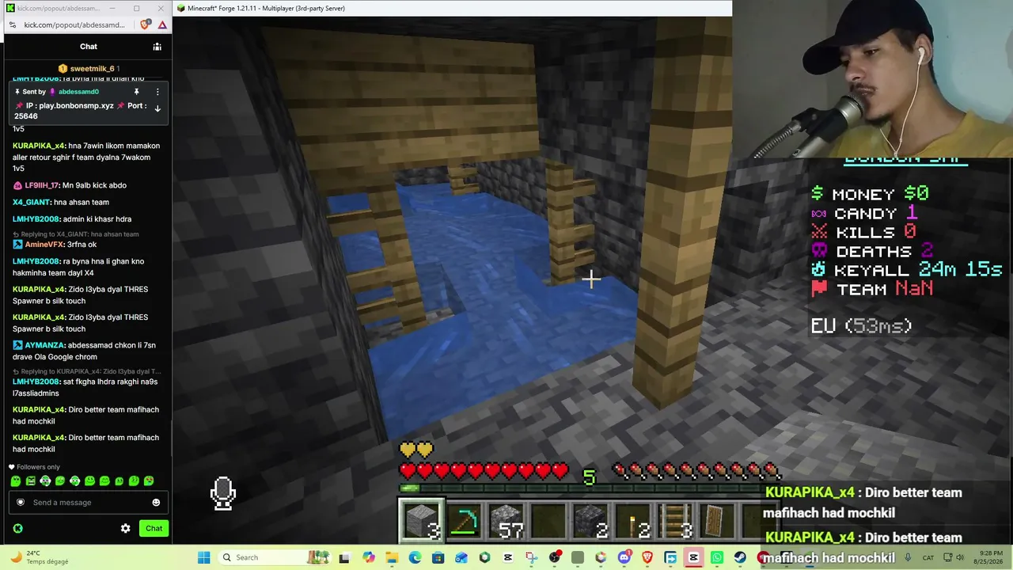Screen dimensions: 1013x570
Task: Open the Windows Start menu
Action: click(204, 557)
